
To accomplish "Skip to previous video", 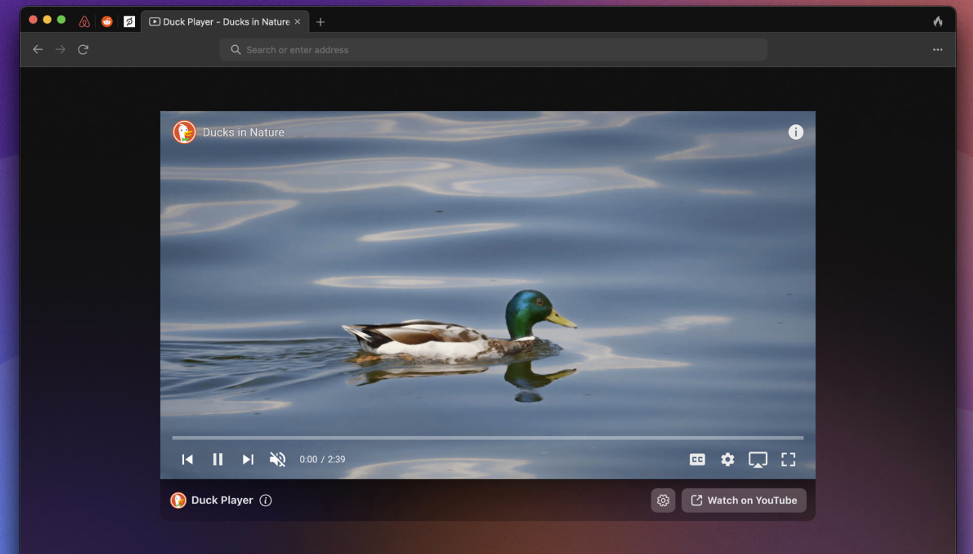I will [x=187, y=459].
